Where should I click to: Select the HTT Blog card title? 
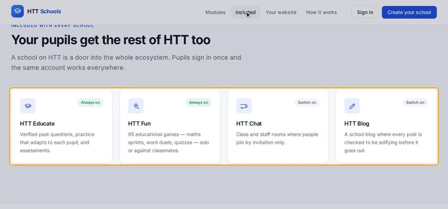coord(357,124)
